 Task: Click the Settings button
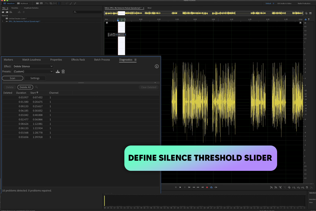pos(35,78)
